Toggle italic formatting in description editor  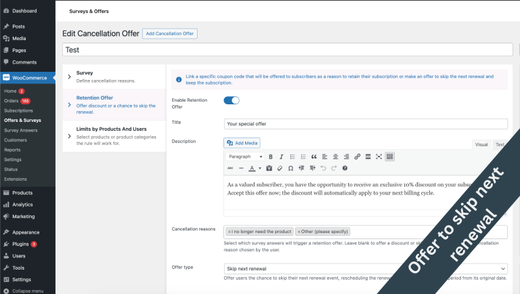(281, 156)
